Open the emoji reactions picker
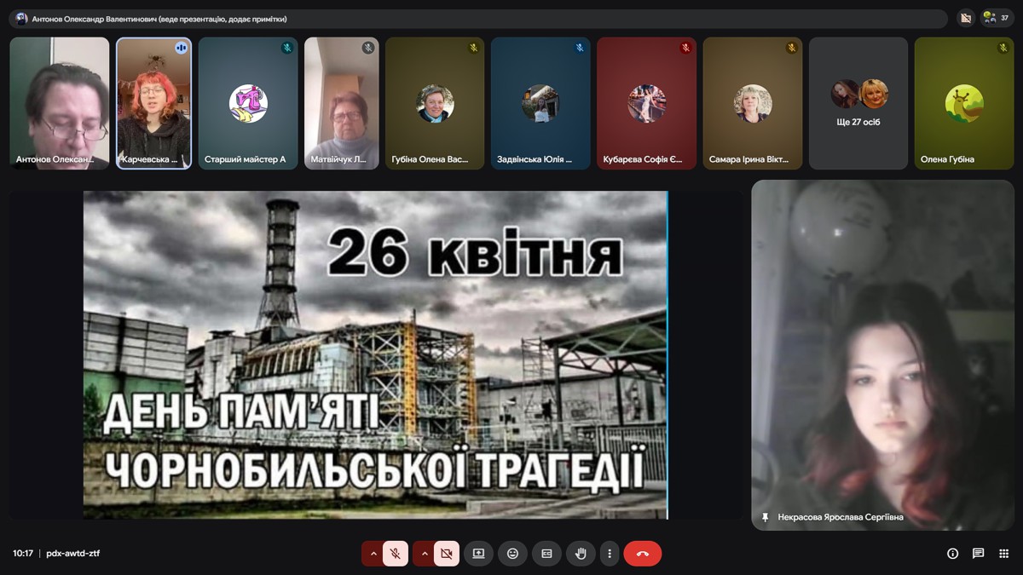This screenshot has width=1023, height=575. pos(512,554)
